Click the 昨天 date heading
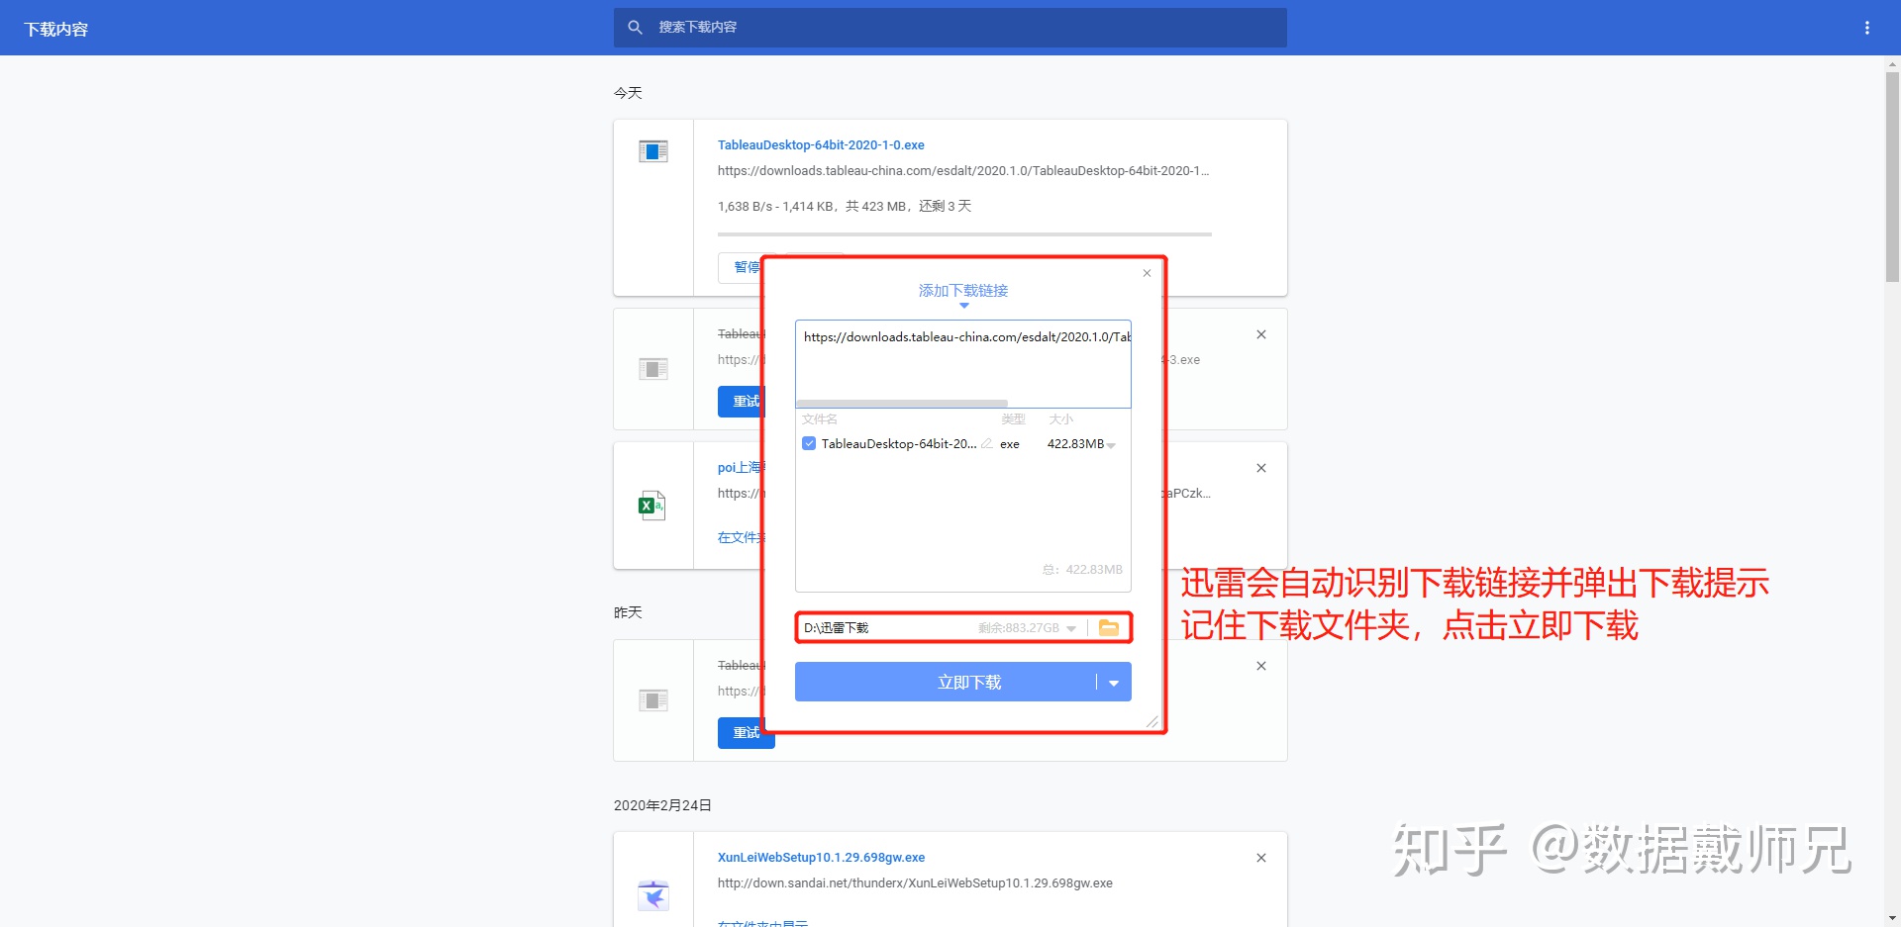Viewport: 1901px width, 927px height. (x=628, y=612)
